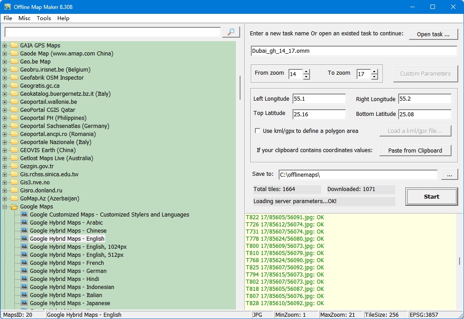Select Gezgin.gov.tr folder label
This screenshot has width=464, height=319.
[x=37, y=166]
